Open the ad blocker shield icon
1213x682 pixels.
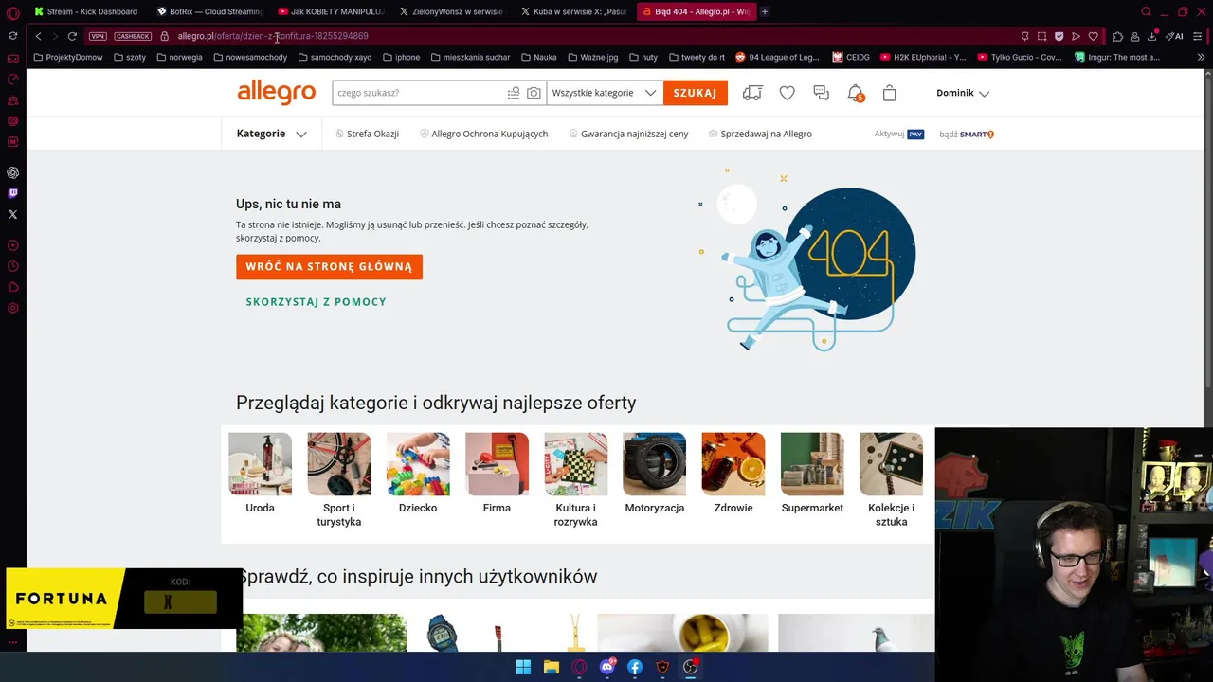tap(1059, 36)
